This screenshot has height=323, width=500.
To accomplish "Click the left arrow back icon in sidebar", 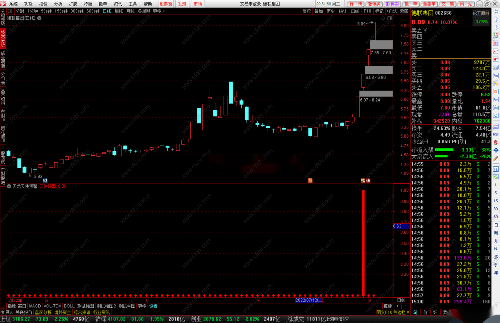I will coord(496,12).
